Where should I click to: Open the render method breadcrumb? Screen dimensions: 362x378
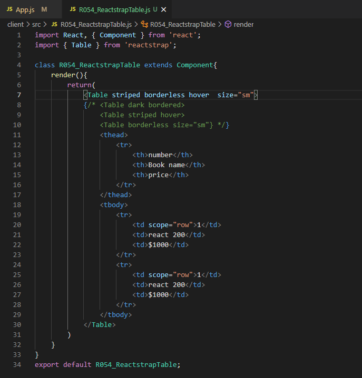(243, 24)
